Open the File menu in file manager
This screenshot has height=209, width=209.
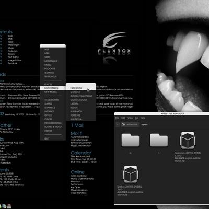[x=118, y=118]
